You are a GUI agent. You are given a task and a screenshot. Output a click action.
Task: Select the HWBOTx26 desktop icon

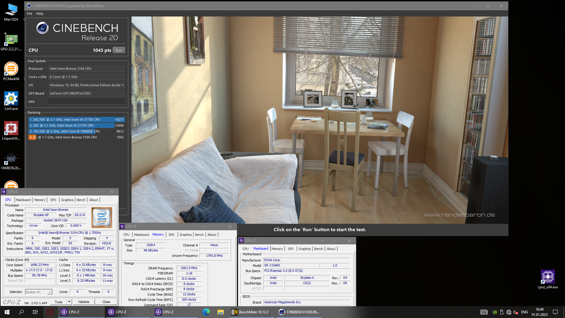tap(11, 161)
